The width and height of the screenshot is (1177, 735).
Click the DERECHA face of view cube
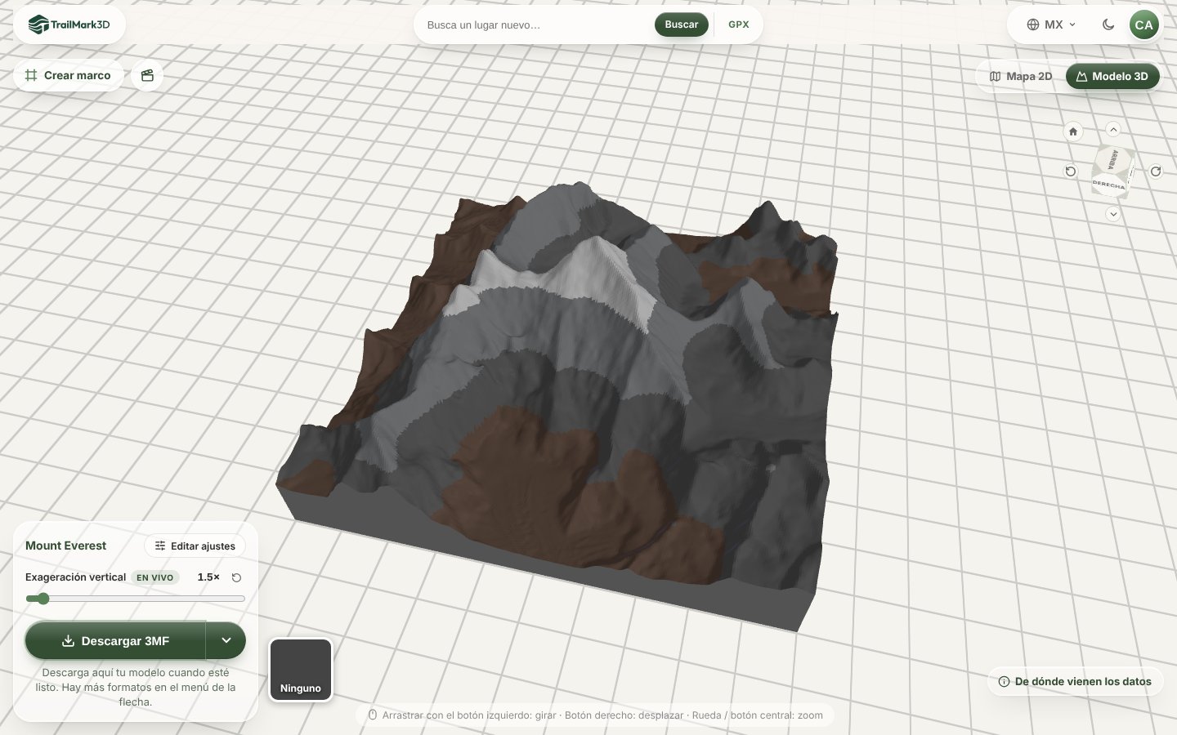(1109, 185)
